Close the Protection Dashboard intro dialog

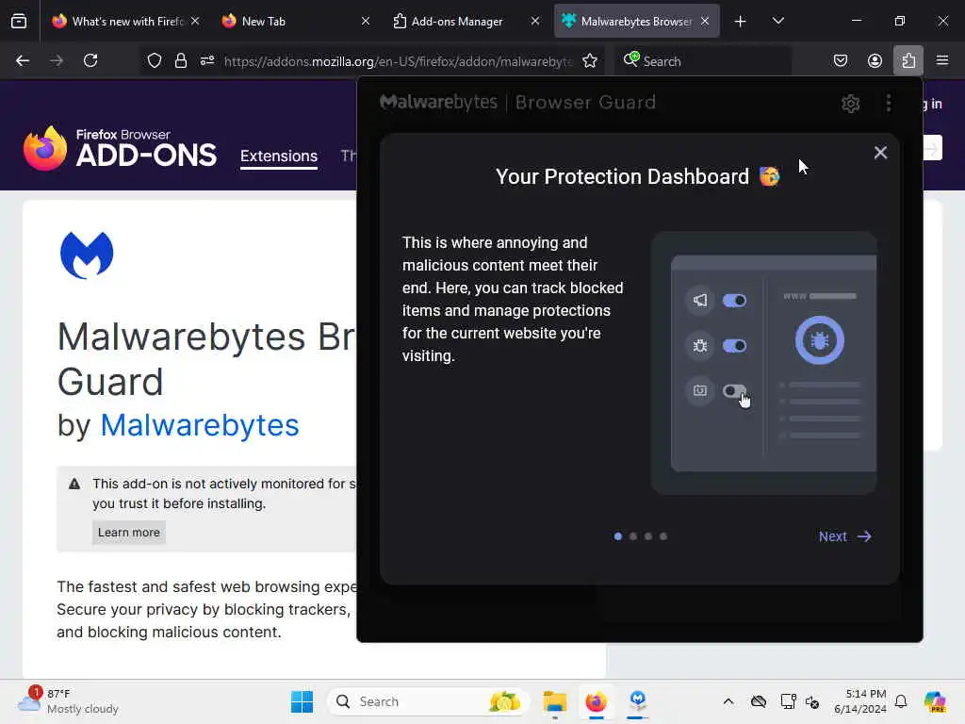[x=881, y=152]
